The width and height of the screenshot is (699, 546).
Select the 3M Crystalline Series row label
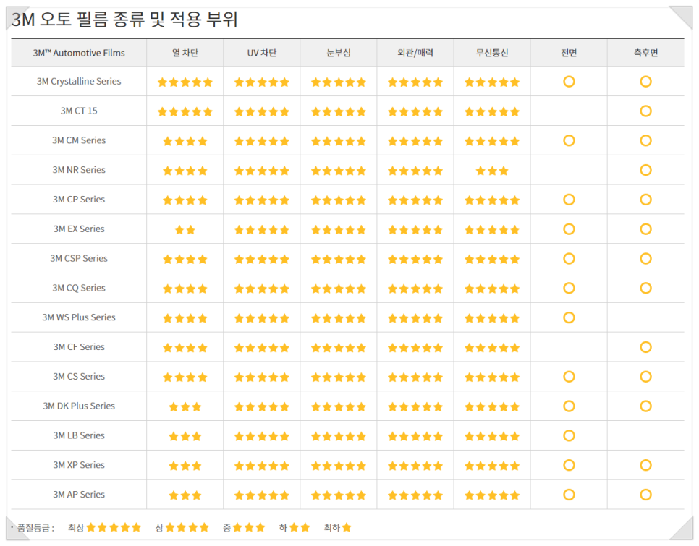79,81
